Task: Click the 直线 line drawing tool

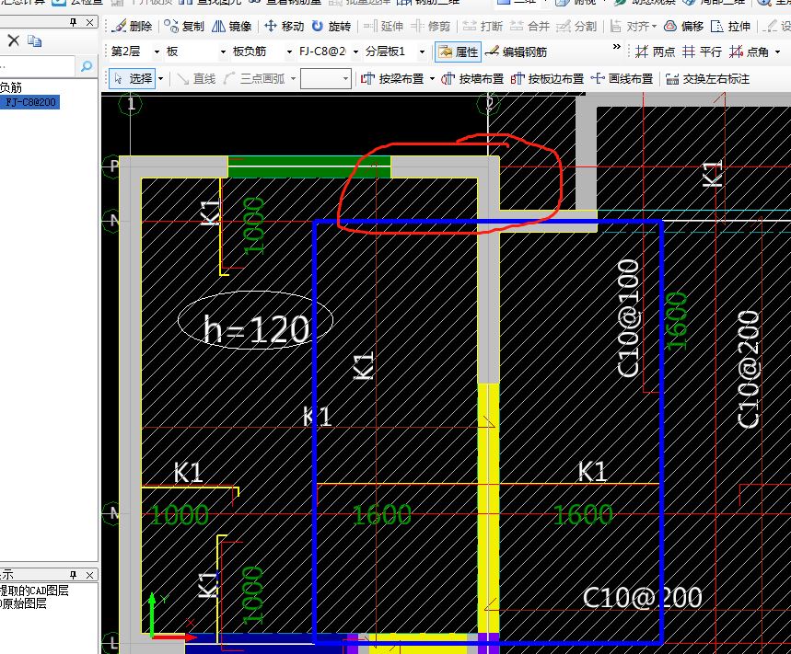Action: point(197,78)
